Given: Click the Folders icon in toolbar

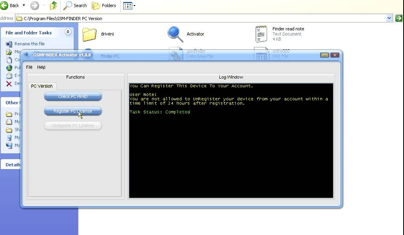Looking at the screenshot, I should (x=96, y=6).
